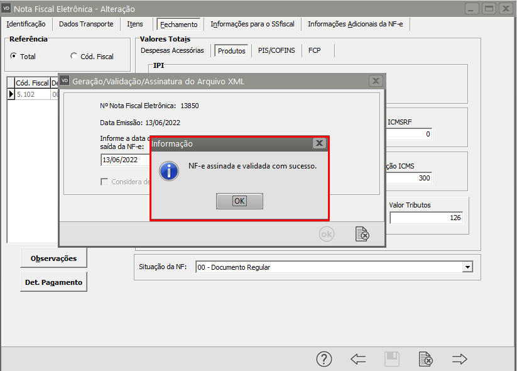Close the Informação message box
The height and width of the screenshot is (371, 517).
pyautogui.click(x=319, y=143)
